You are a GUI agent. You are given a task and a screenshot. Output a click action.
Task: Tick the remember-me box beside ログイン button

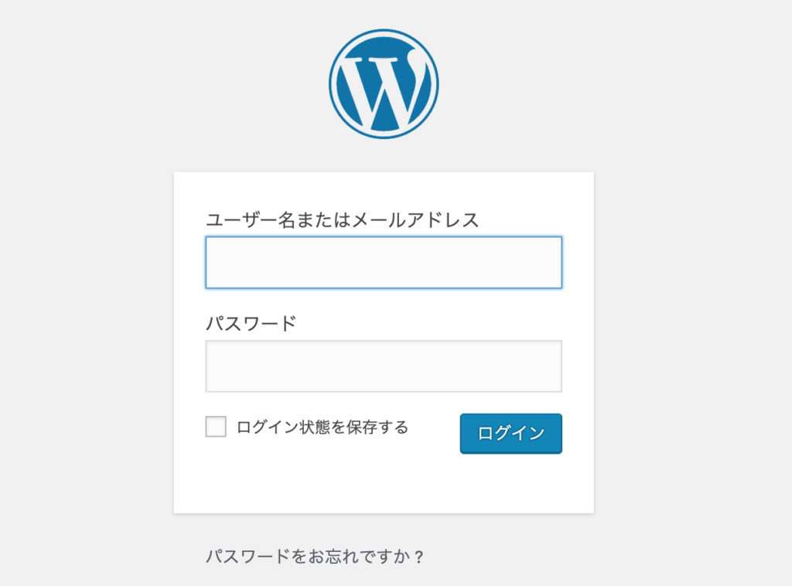pos(216,427)
